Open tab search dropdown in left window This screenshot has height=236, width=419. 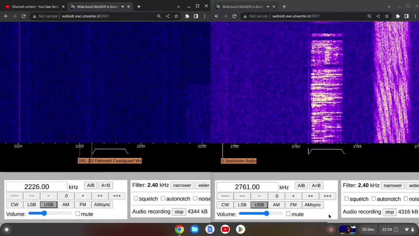(178, 7)
